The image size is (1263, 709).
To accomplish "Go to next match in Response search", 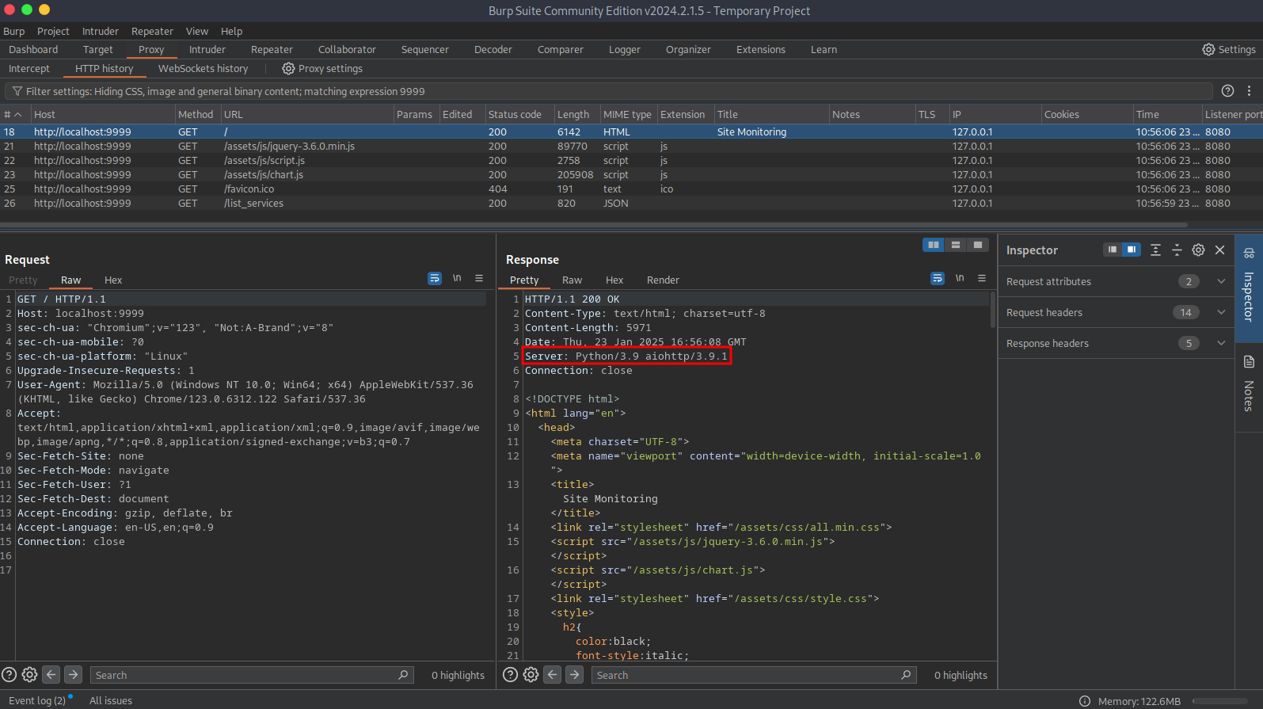I will [575, 675].
